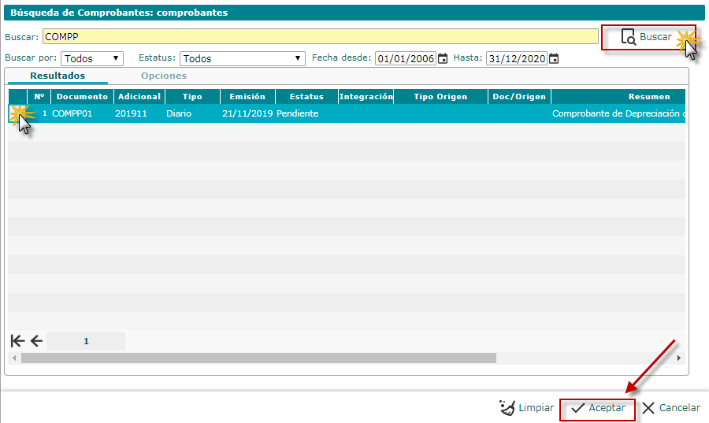Switch to the Resultados tab
Image resolution: width=709 pixels, height=423 pixels.
point(58,76)
